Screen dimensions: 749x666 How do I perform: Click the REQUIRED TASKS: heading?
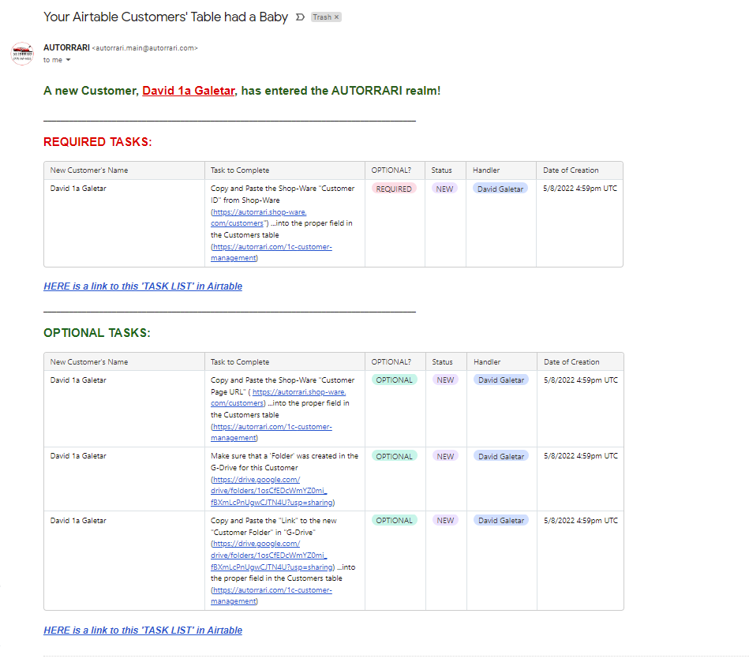pyautogui.click(x=97, y=142)
